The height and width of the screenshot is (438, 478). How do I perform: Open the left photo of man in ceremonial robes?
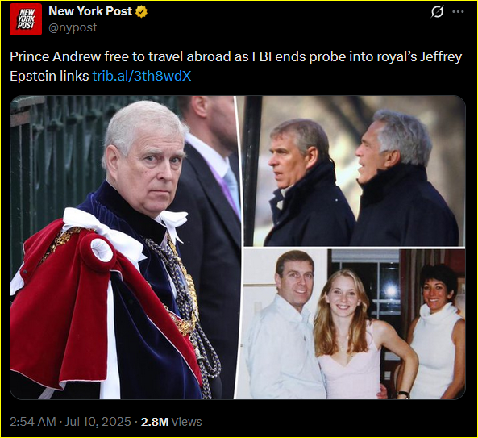point(123,248)
